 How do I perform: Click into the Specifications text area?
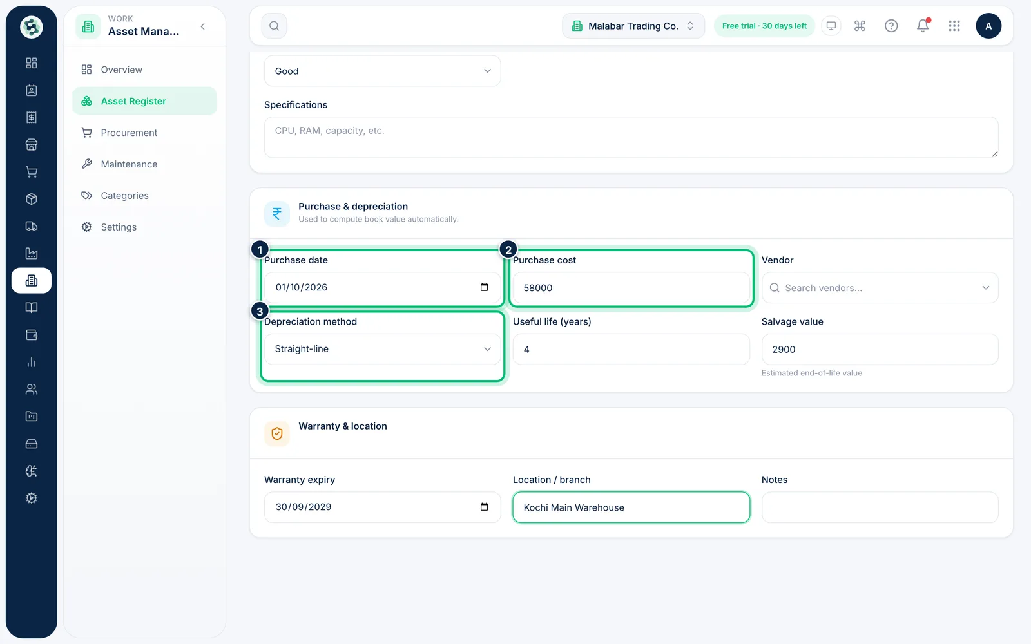click(631, 137)
